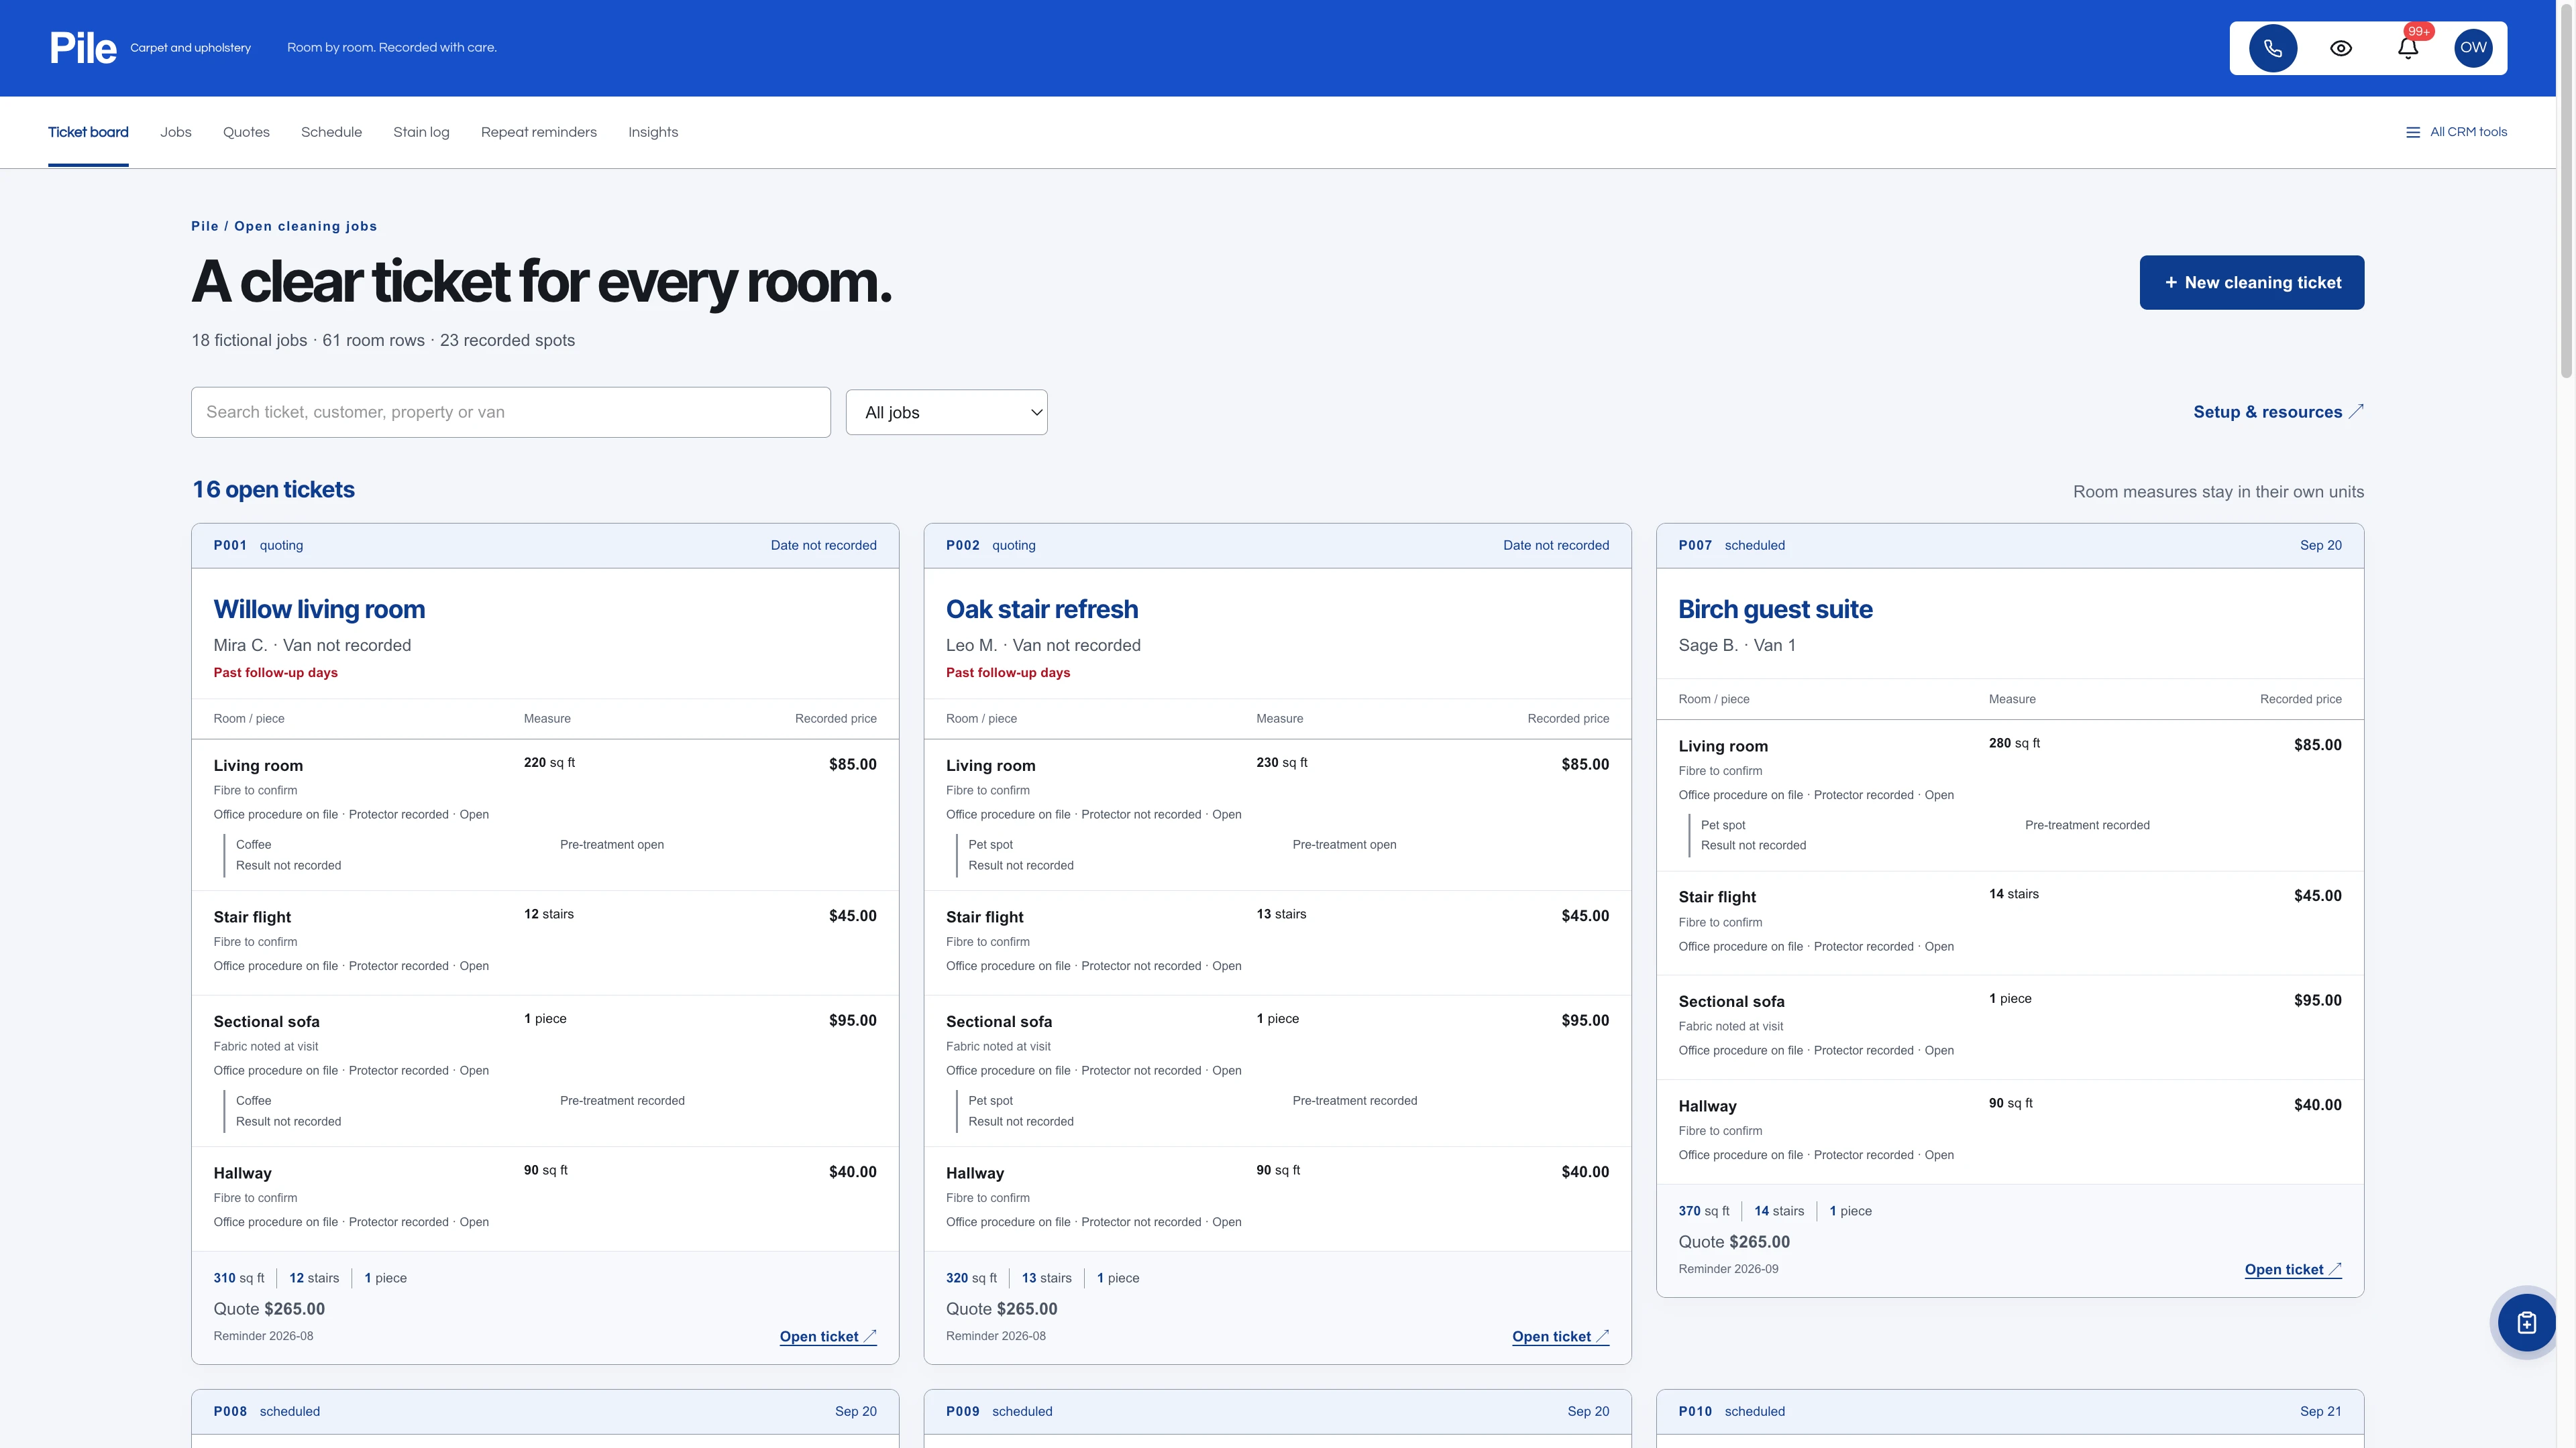Open notifications bell with 99+ badge
The height and width of the screenshot is (1448, 2576).
click(2408, 48)
